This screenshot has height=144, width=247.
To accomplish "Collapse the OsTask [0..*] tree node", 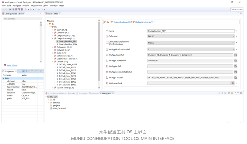I will [53, 62].
